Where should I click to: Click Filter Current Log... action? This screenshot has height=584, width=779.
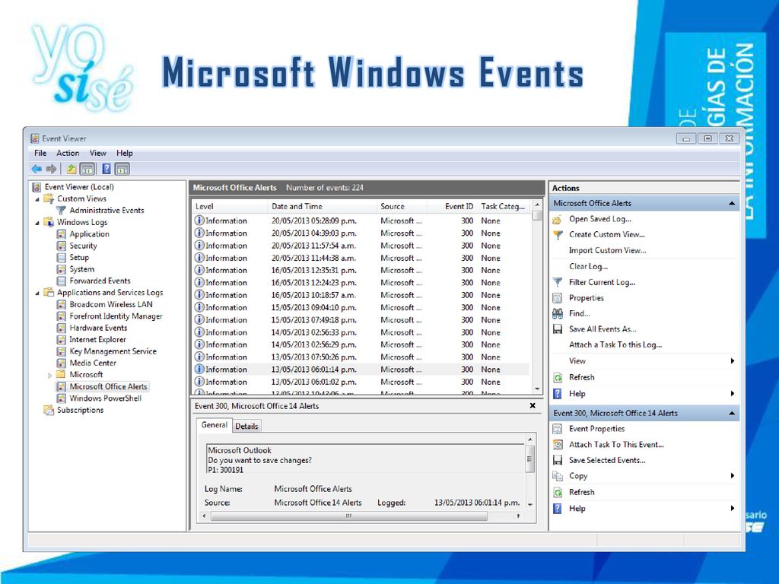click(603, 282)
